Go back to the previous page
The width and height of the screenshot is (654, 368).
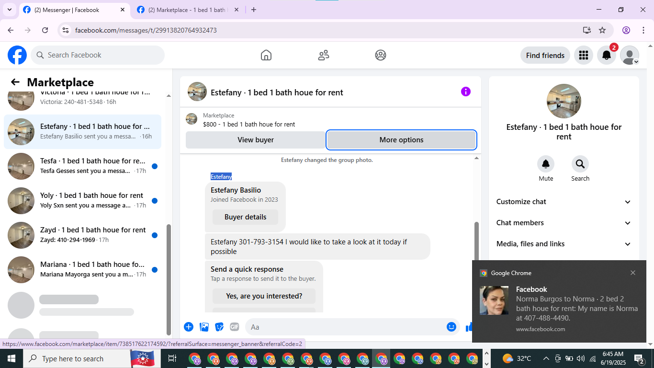(x=11, y=30)
